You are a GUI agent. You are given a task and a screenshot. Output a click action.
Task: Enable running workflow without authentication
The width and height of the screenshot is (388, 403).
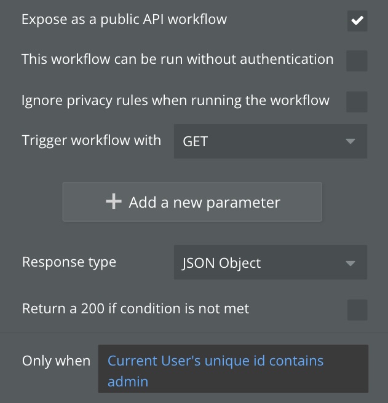coord(357,61)
